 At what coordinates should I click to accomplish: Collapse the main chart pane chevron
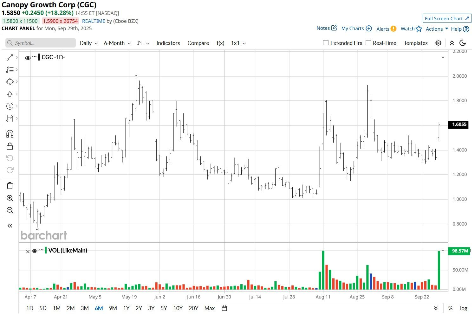443,57
